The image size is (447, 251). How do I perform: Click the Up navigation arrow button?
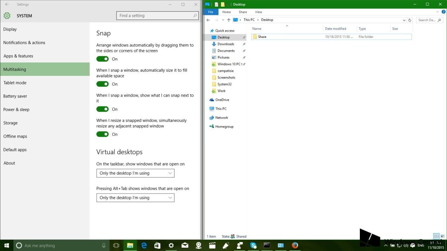point(229,20)
